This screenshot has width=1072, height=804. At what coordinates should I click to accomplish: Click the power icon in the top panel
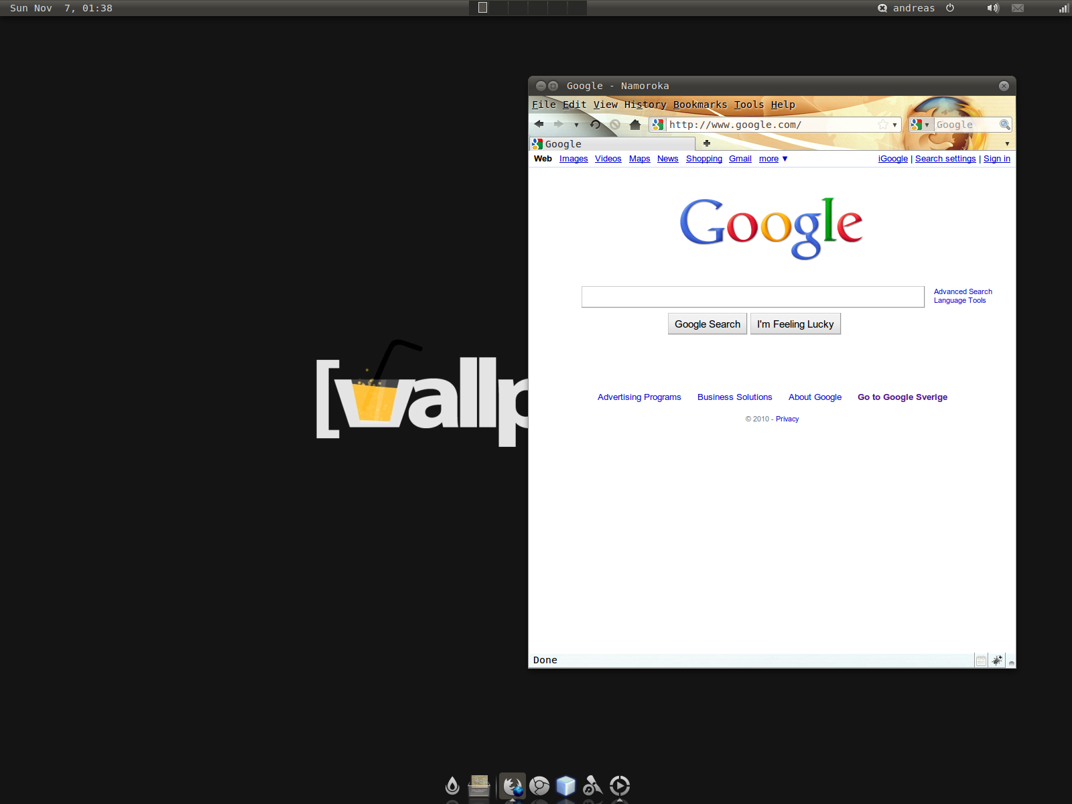(x=950, y=8)
